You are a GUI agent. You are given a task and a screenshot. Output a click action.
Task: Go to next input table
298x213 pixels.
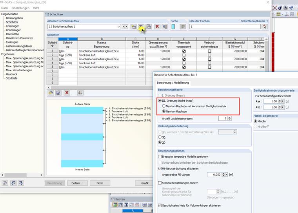(21, 183)
